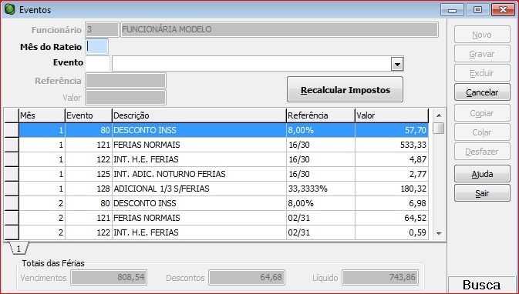Screen dimensions: 519x294
Task: Click the Descrição column header
Action: (x=199, y=115)
